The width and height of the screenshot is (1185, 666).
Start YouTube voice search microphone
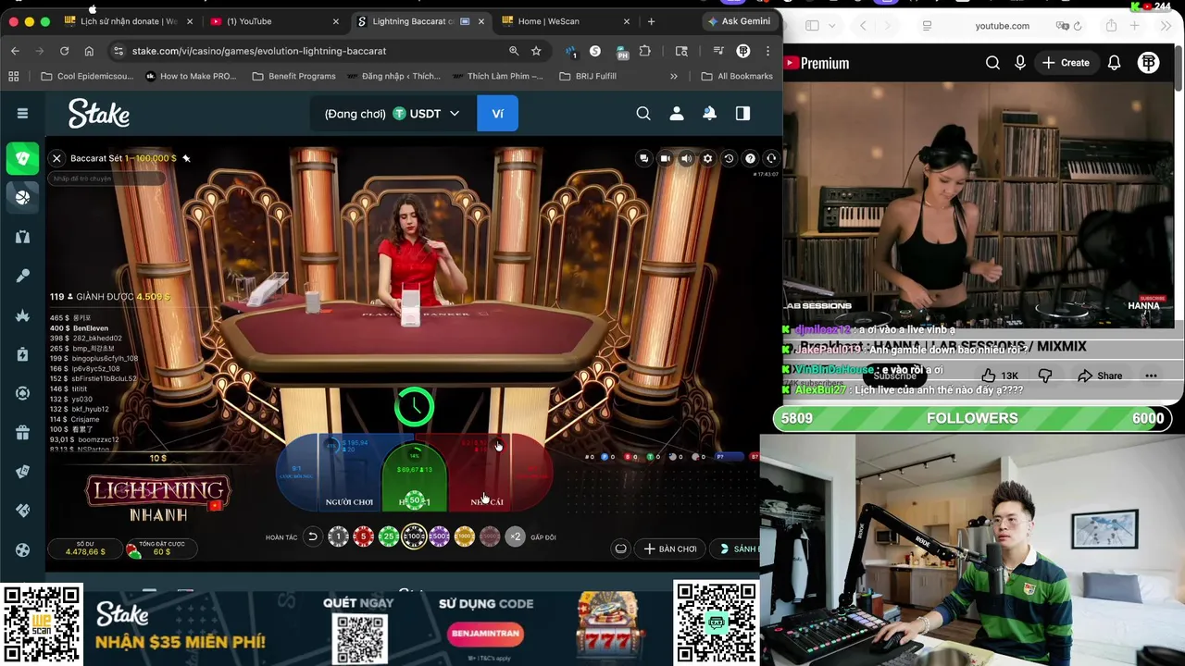coord(1020,63)
